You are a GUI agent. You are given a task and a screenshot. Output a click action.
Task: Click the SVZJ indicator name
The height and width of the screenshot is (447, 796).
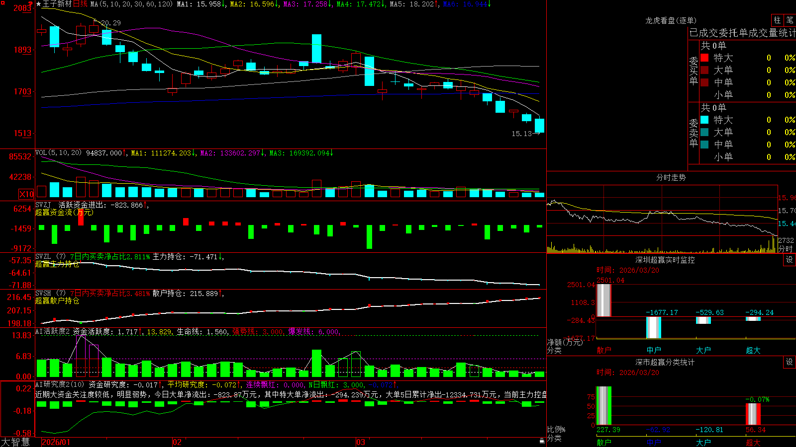point(43,205)
